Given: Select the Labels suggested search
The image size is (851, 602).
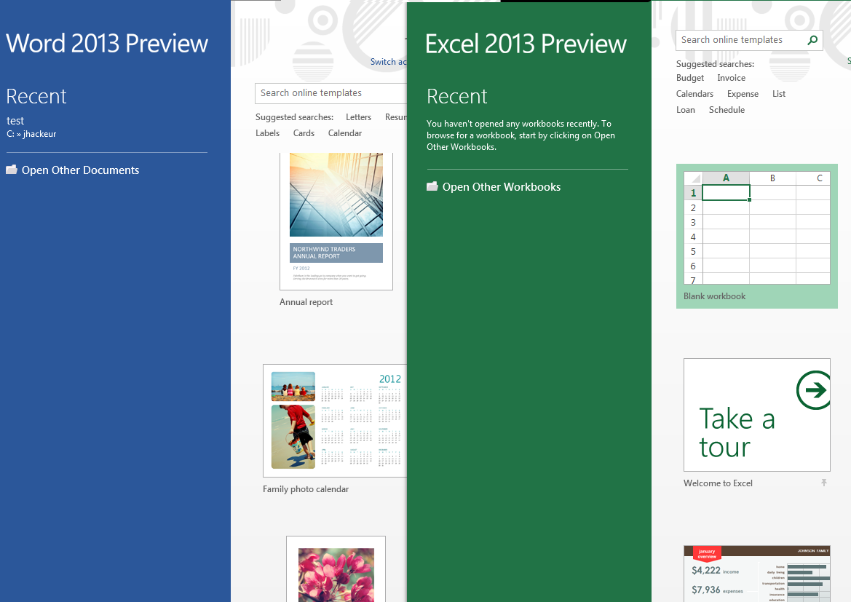Looking at the screenshot, I should click(x=268, y=133).
